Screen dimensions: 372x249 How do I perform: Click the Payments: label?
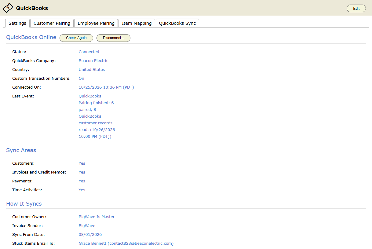(x=22, y=181)
